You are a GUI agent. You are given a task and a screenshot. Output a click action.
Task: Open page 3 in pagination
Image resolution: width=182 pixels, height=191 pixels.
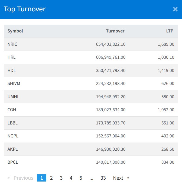pos(61,178)
